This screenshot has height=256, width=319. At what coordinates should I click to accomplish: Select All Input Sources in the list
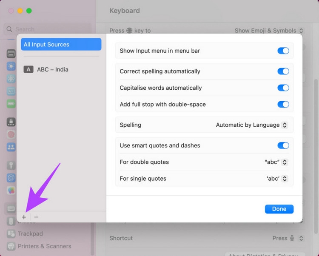click(x=61, y=44)
